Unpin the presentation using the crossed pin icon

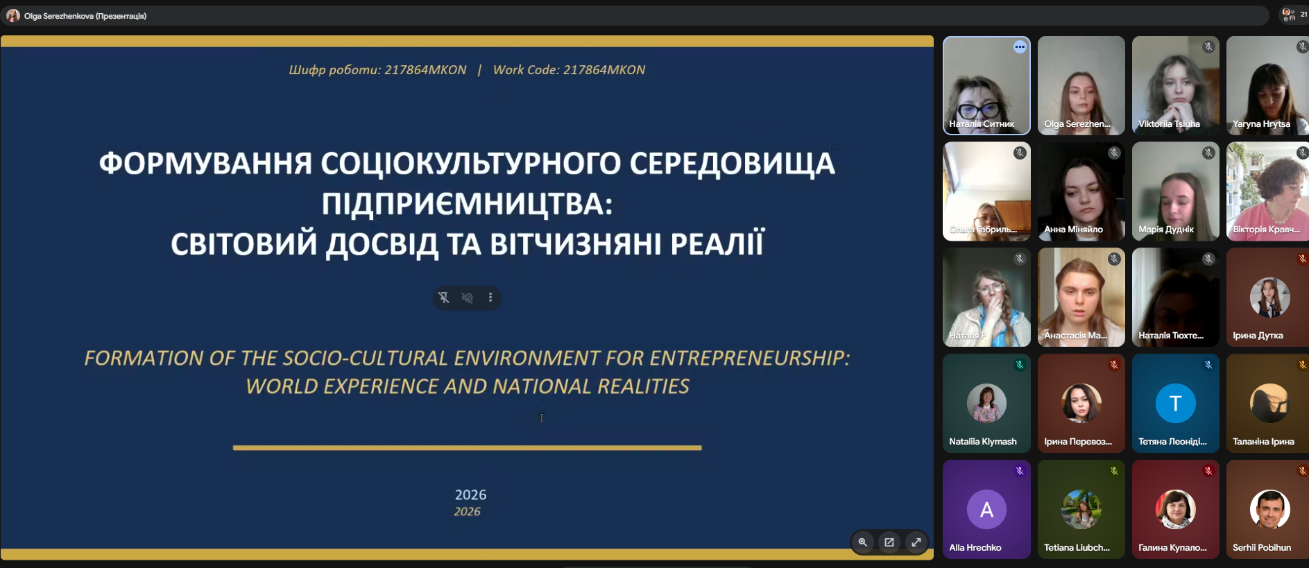444,298
